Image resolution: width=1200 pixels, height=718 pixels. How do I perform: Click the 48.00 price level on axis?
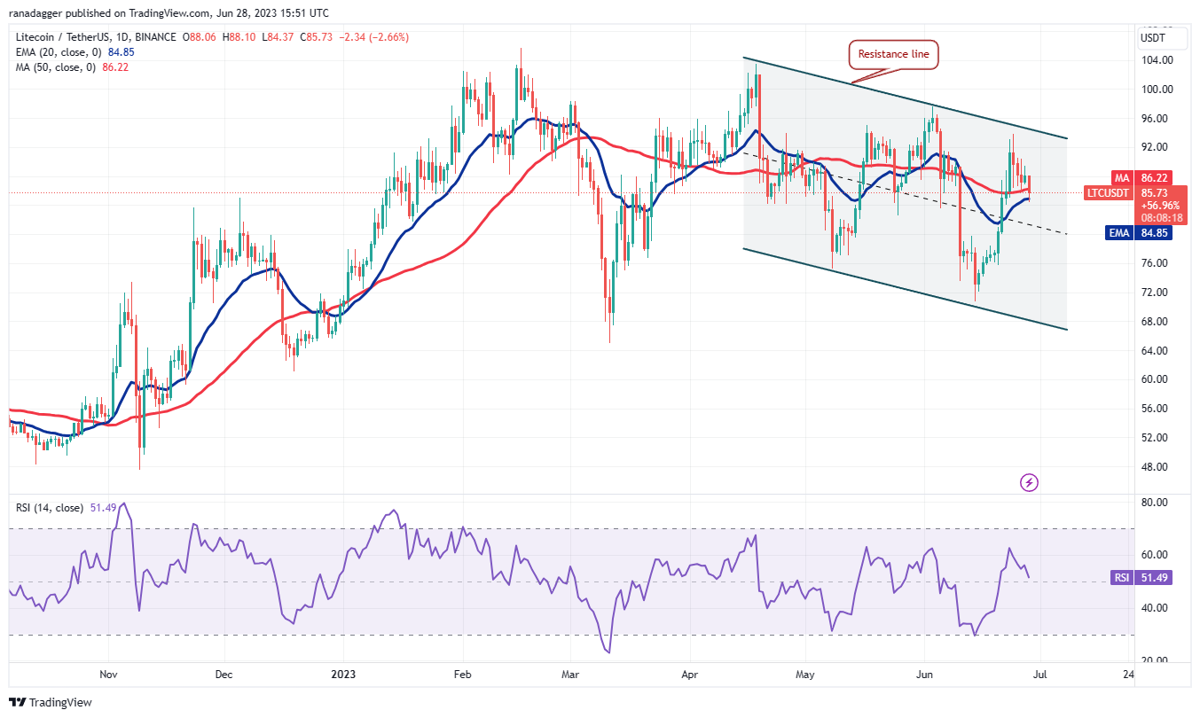pyautogui.click(x=1156, y=467)
